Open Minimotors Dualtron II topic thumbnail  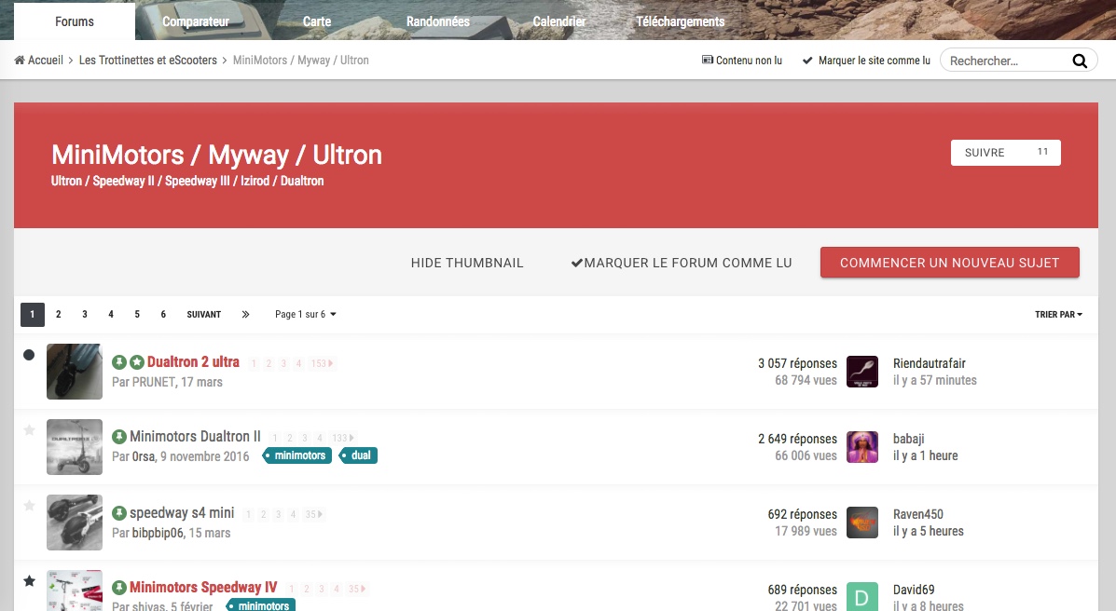coord(75,447)
